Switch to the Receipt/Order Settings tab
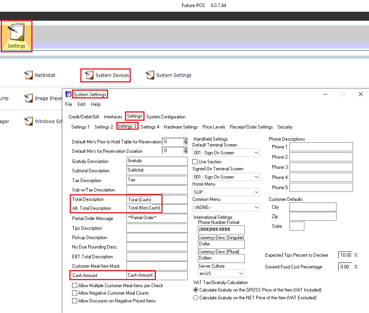 [251, 127]
